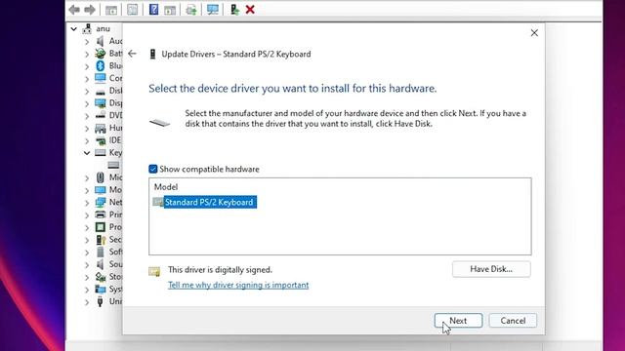625x351 pixels.
Task: Collapse the root 'anu' computer node
Action: (x=74, y=29)
